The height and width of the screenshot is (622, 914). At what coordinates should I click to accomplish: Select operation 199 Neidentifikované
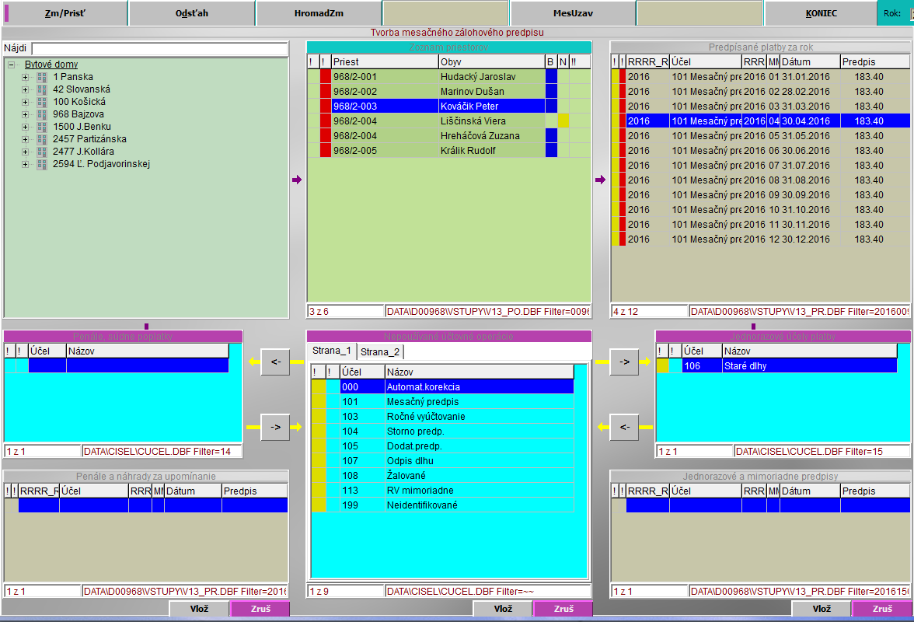[442, 505]
